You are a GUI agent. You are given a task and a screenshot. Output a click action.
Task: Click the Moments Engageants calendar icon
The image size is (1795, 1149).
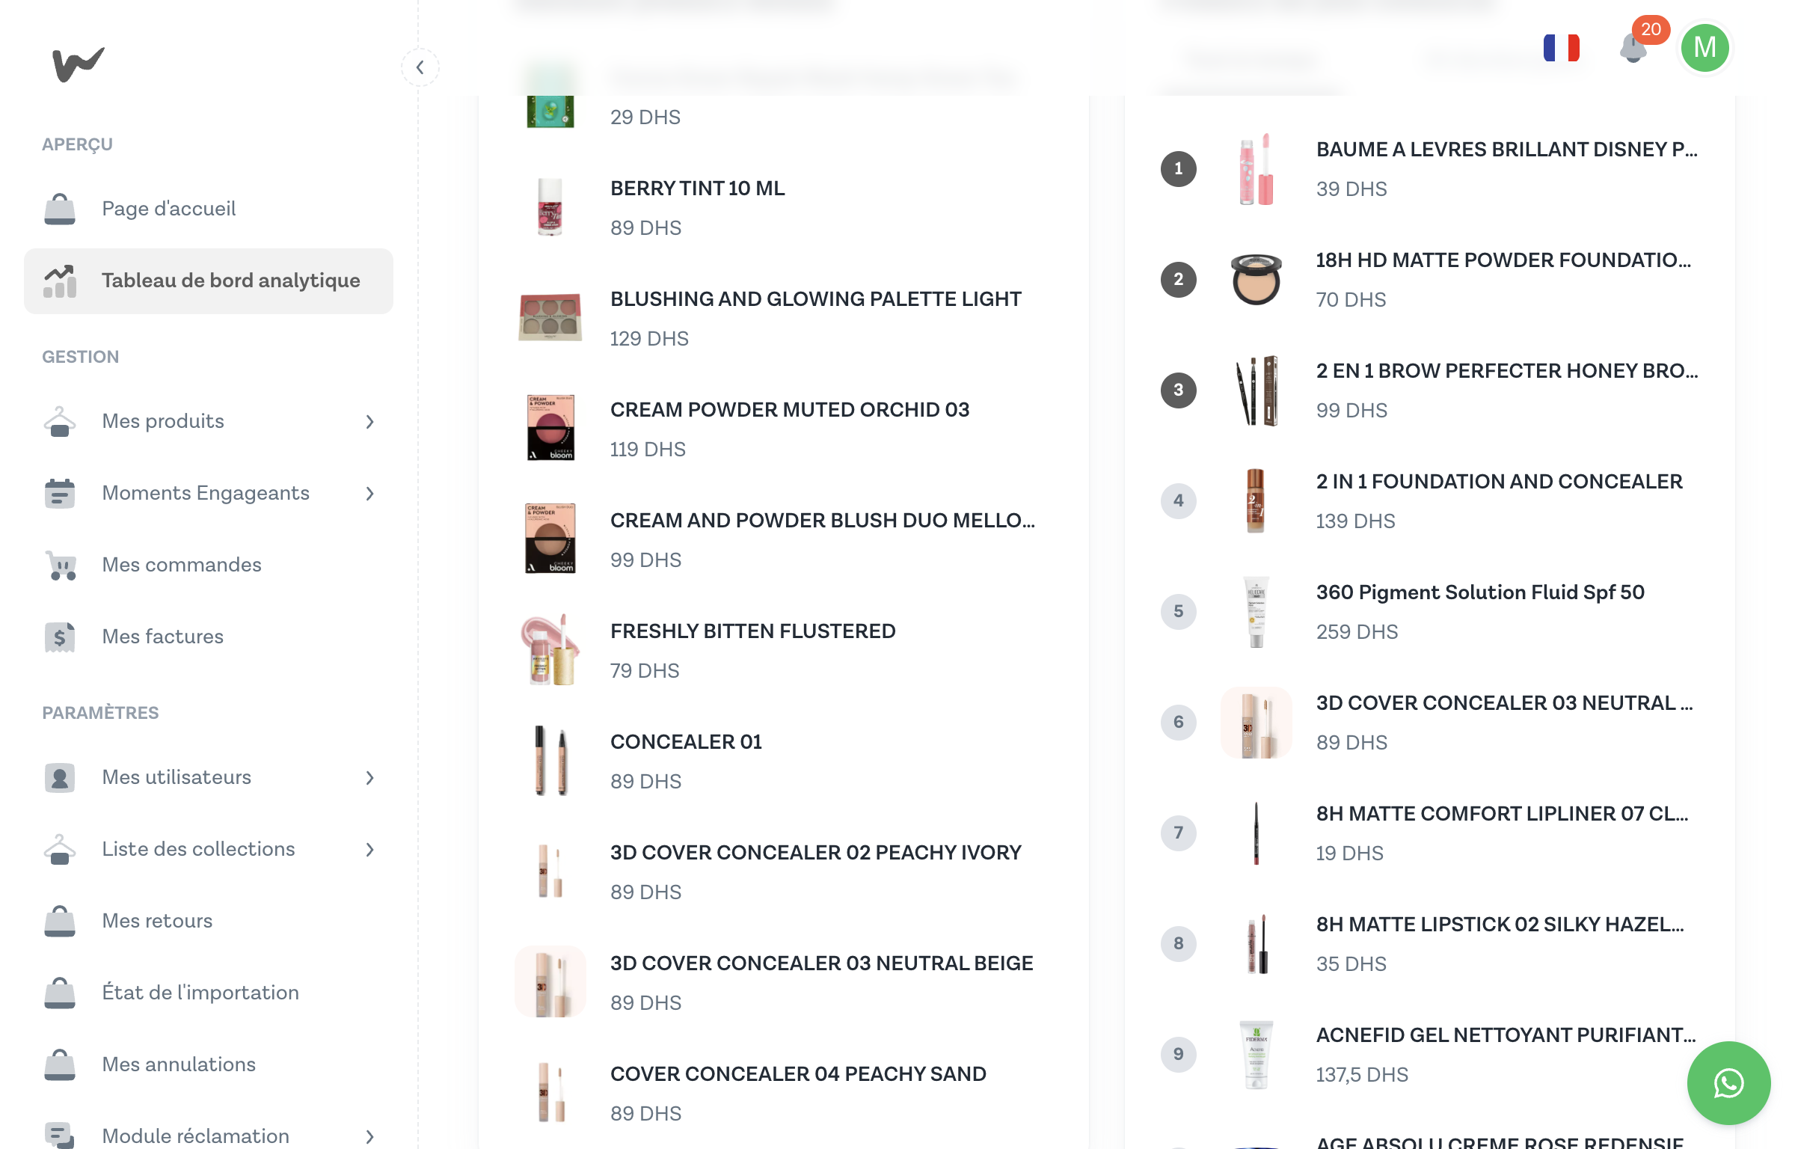60,493
